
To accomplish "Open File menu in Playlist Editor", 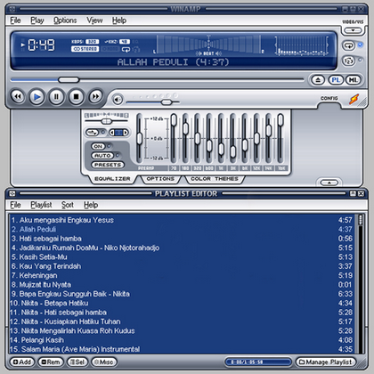I will pyautogui.click(x=15, y=205).
